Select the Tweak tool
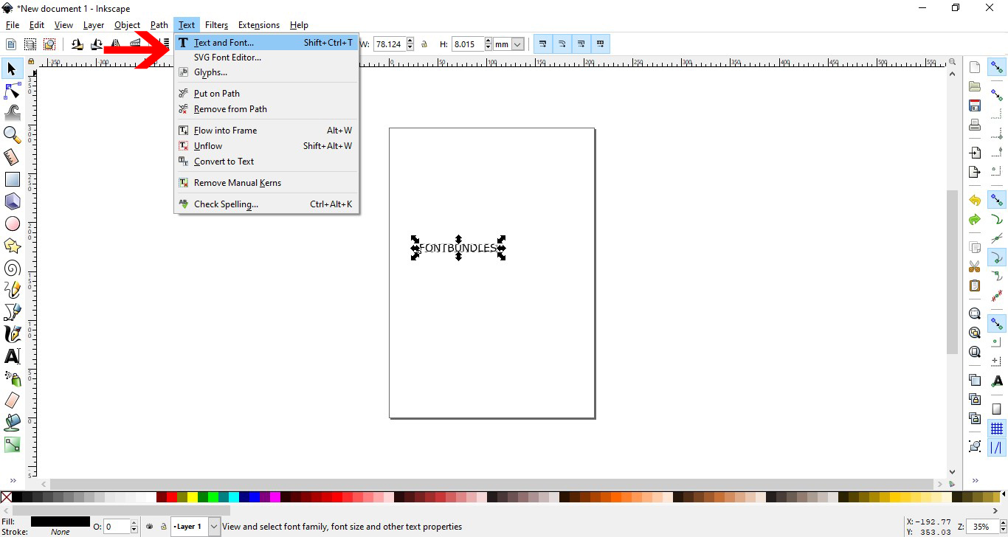 (12, 112)
